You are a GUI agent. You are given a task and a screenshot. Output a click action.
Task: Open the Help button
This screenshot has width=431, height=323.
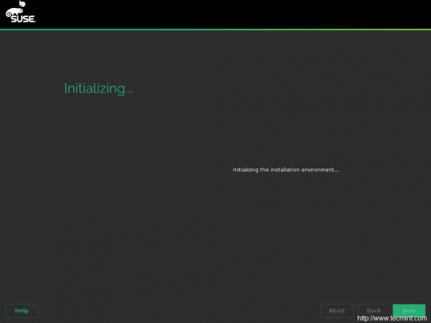[x=22, y=311]
